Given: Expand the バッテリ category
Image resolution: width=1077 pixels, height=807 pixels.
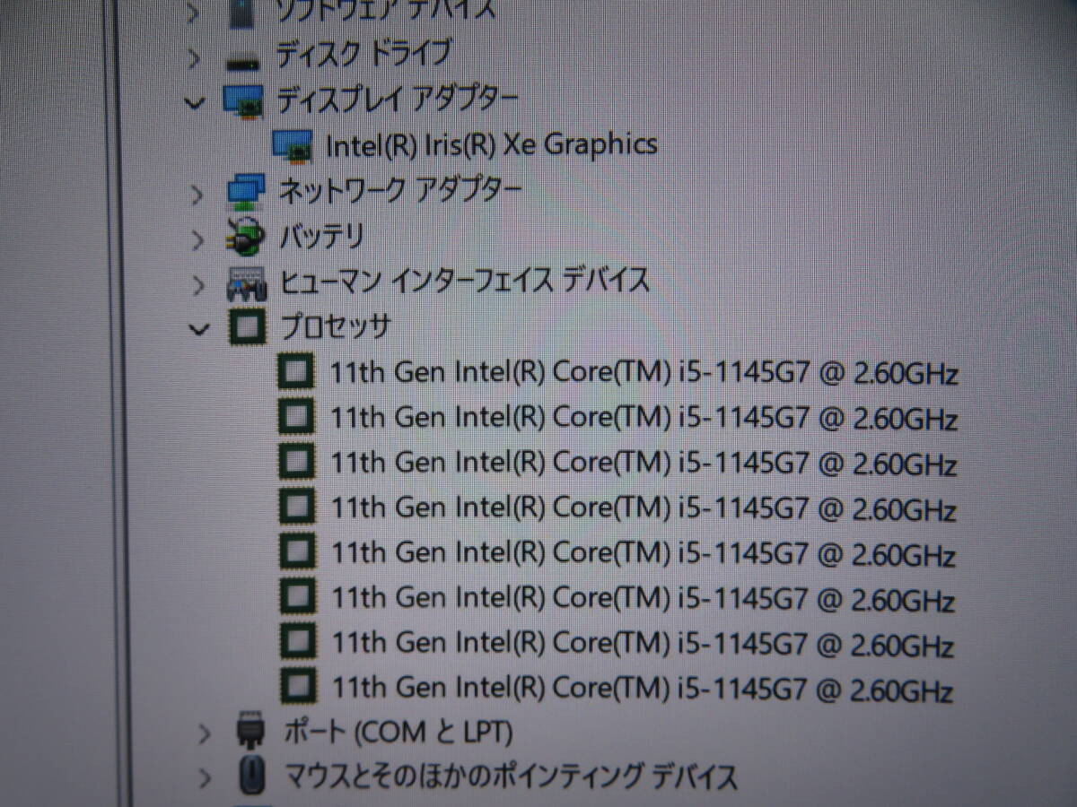Looking at the screenshot, I should [x=198, y=239].
